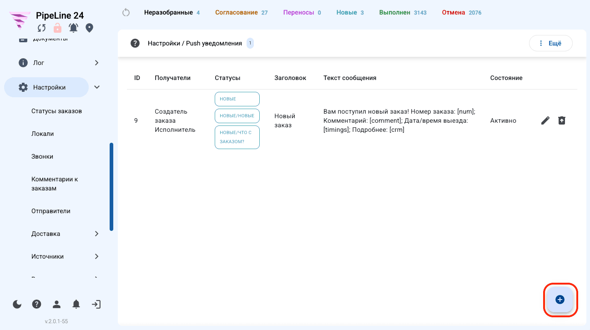Open Источники settings item
The width and height of the screenshot is (590, 330).
tap(48, 256)
